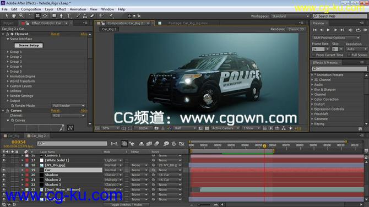
Task: Toggle the Frame Blending icon
Action: [149, 144]
